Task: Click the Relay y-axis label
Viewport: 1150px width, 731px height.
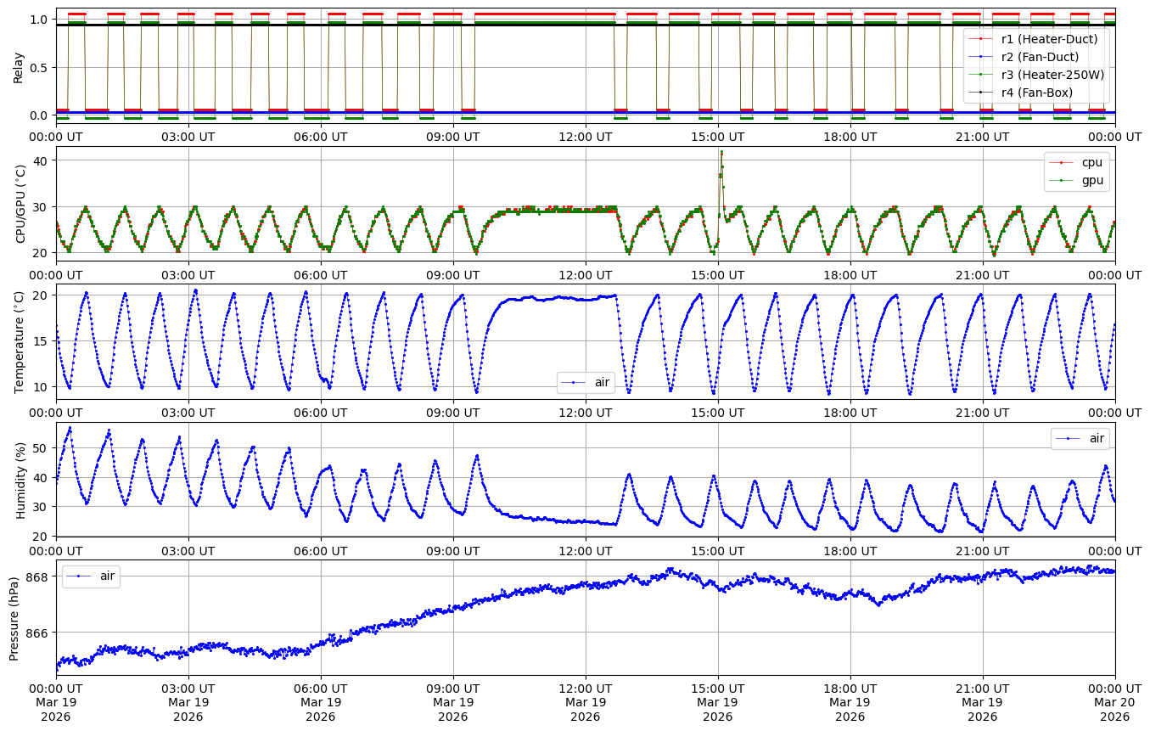Action: (19, 66)
